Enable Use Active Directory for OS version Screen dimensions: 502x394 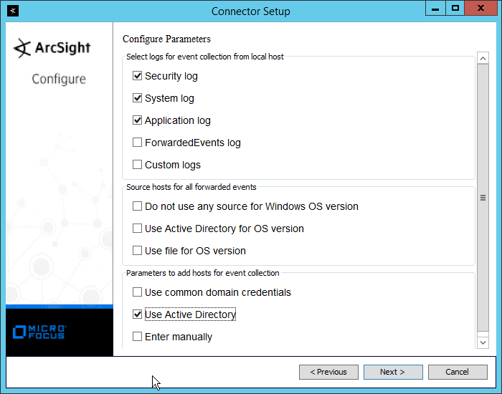[138, 229]
